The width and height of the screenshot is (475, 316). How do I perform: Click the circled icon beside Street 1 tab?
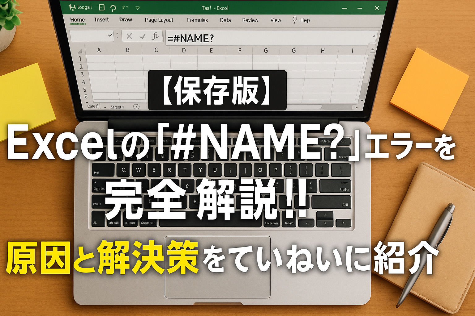[x=136, y=106]
